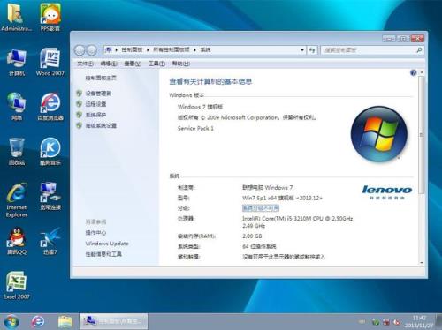Select the 网络 desktop icon
This screenshot has height=330, width=442.
tap(17, 107)
